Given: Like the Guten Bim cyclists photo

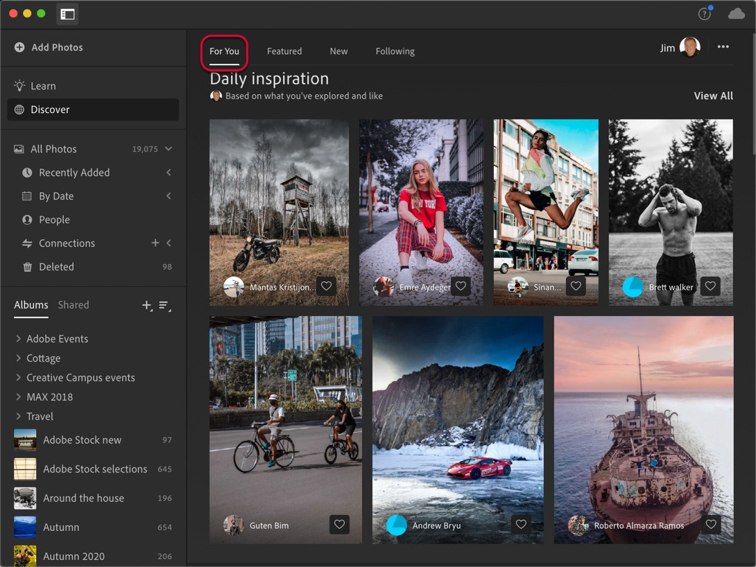Looking at the screenshot, I should click(x=339, y=524).
